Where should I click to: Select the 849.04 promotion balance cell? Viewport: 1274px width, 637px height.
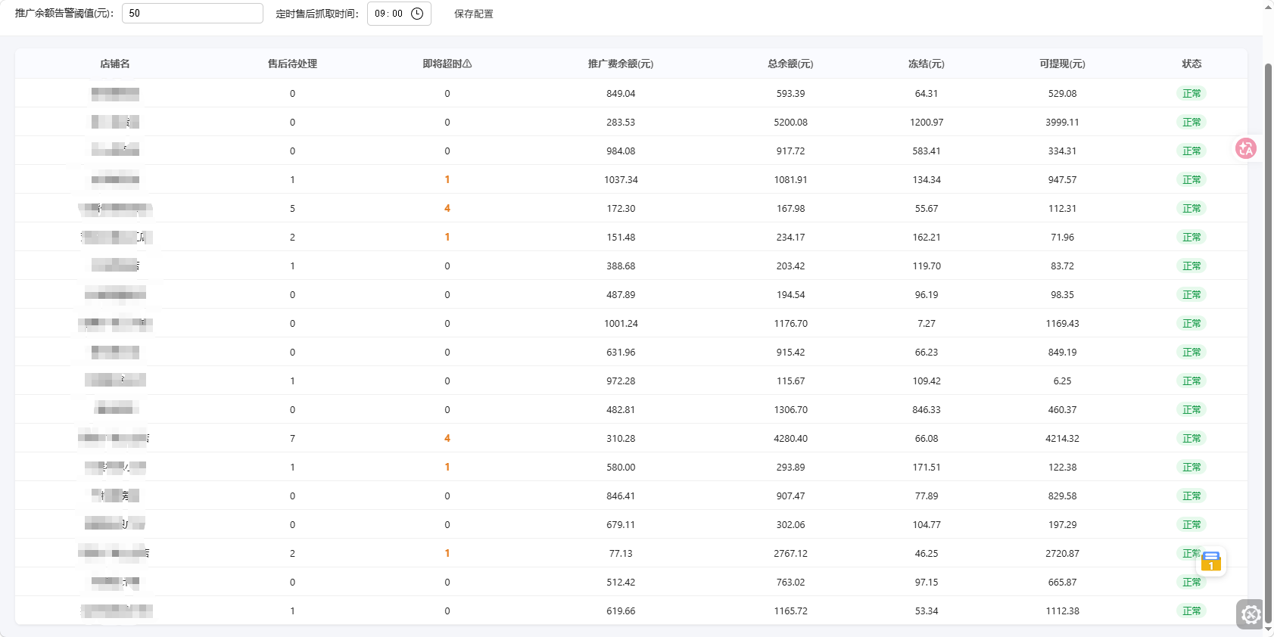coord(621,94)
